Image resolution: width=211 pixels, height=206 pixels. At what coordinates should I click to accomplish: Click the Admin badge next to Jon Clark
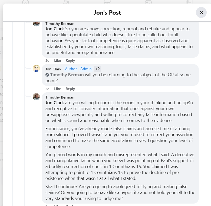(x=86, y=69)
